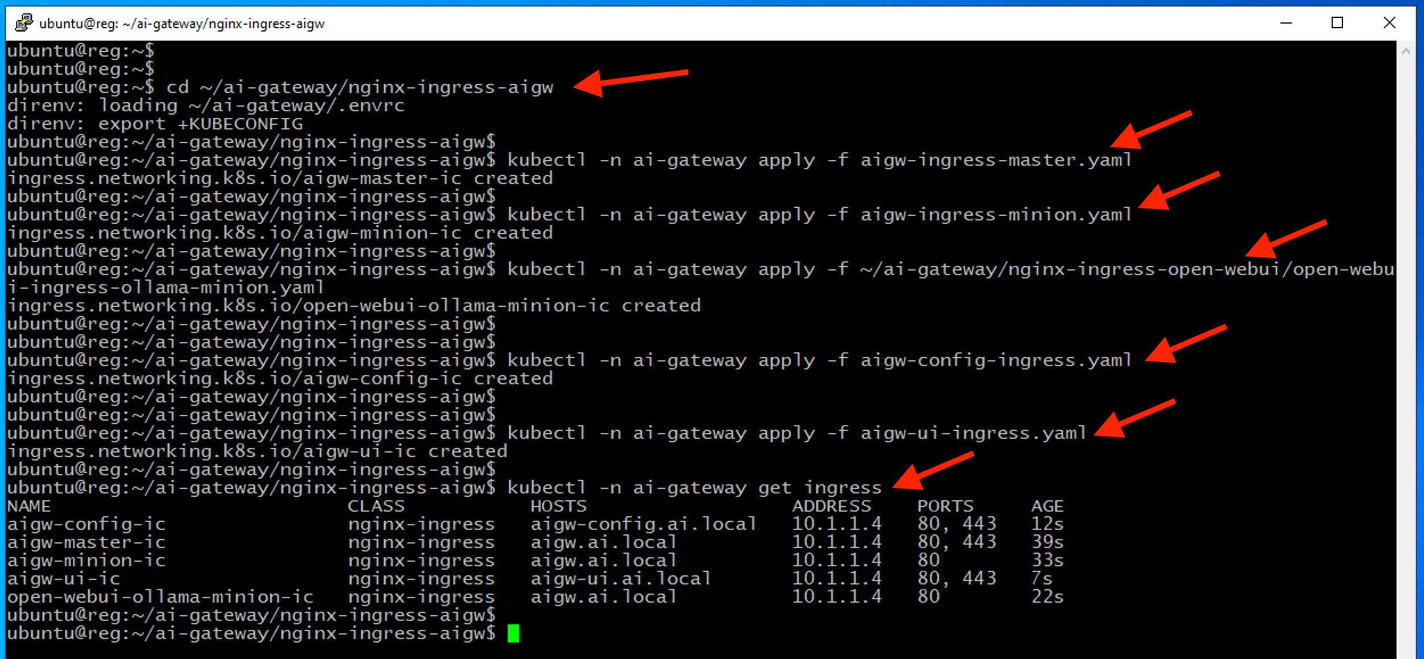Click the ADDRESS column header
The width and height of the screenshot is (1424, 659).
tap(831, 506)
